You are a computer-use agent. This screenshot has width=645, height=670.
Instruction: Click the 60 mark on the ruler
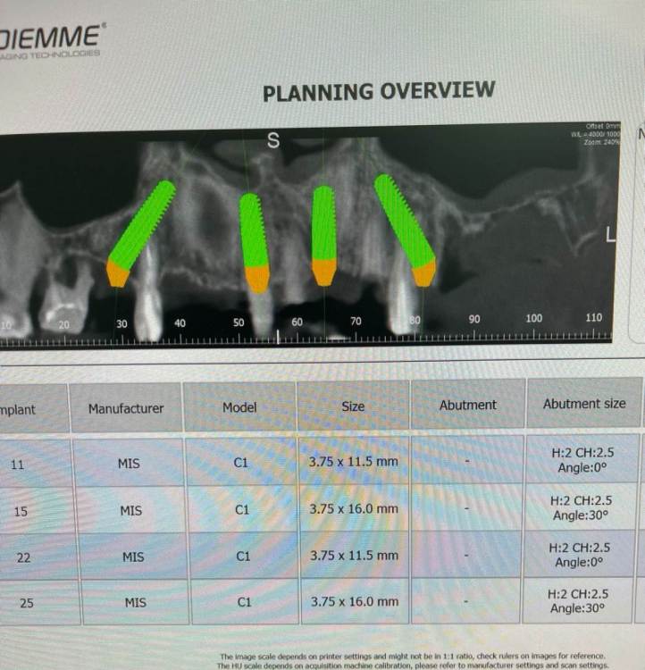coord(297,322)
